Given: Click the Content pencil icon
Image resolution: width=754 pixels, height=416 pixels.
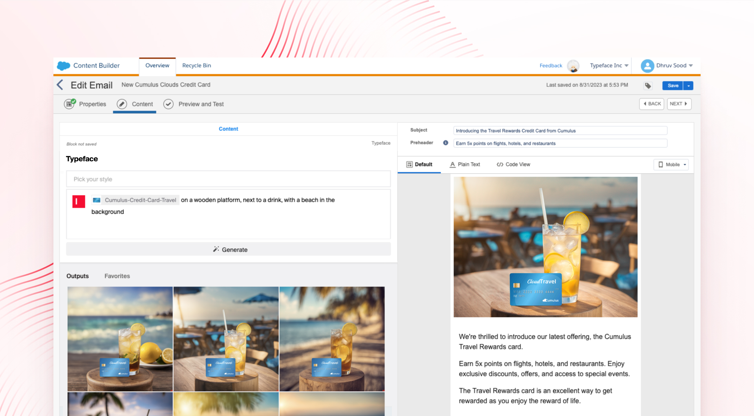Looking at the screenshot, I should pyautogui.click(x=123, y=104).
